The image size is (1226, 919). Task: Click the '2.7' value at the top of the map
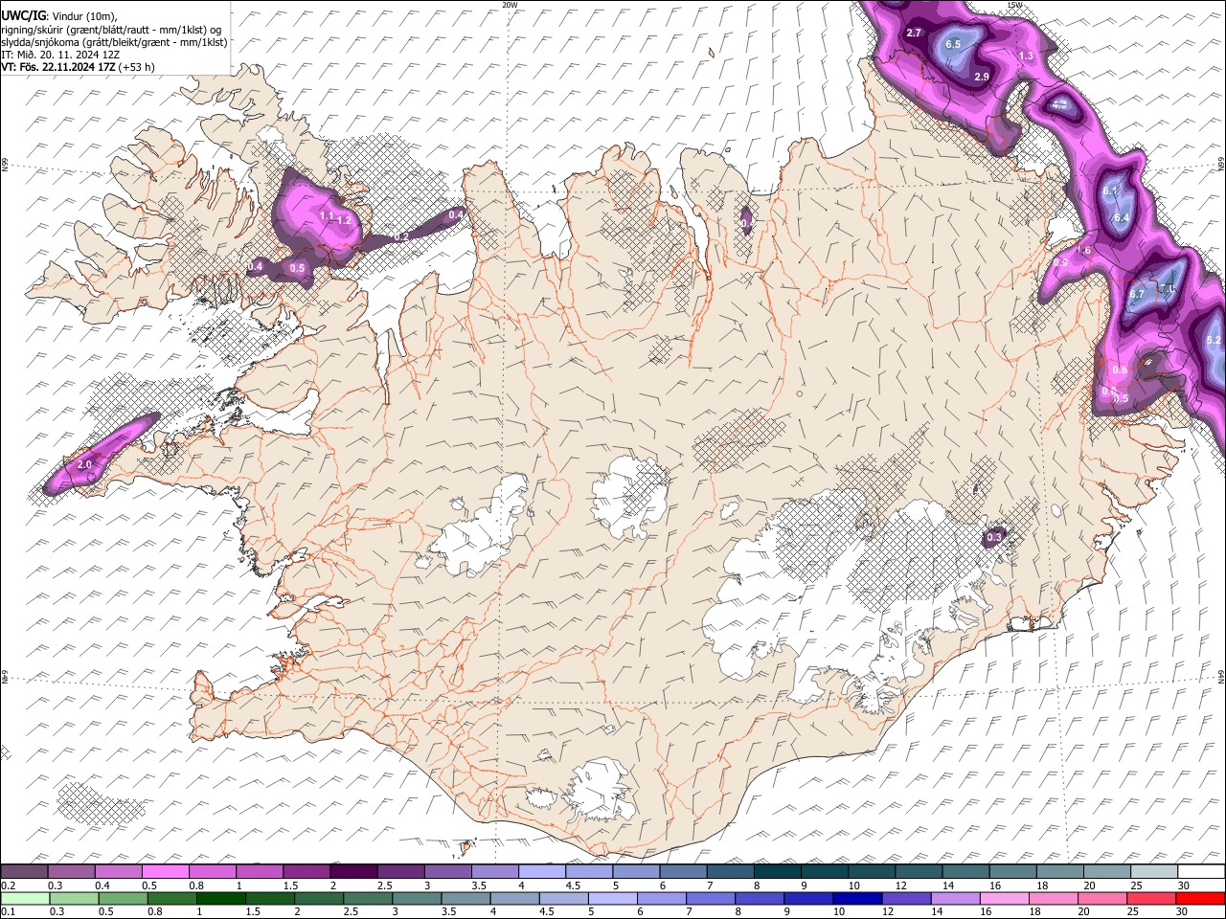pyautogui.click(x=913, y=34)
